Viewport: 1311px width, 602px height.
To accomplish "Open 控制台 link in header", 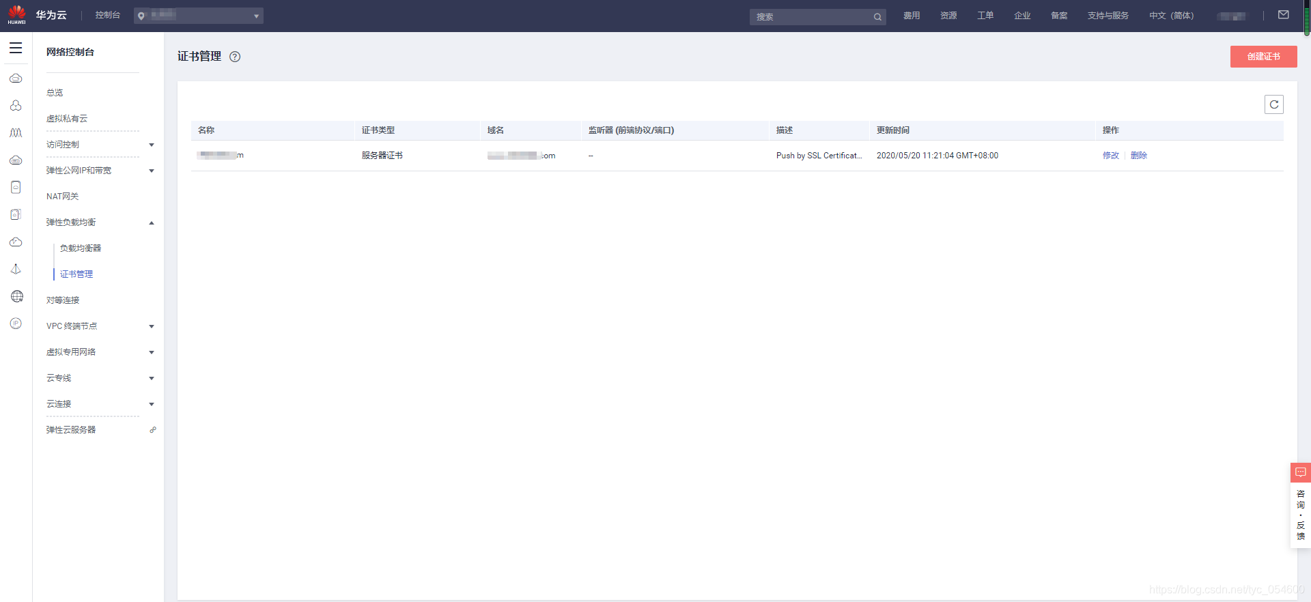I will coord(108,15).
